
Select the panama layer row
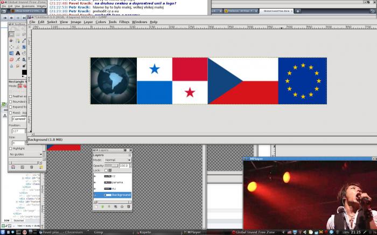pyautogui.click(x=112, y=182)
